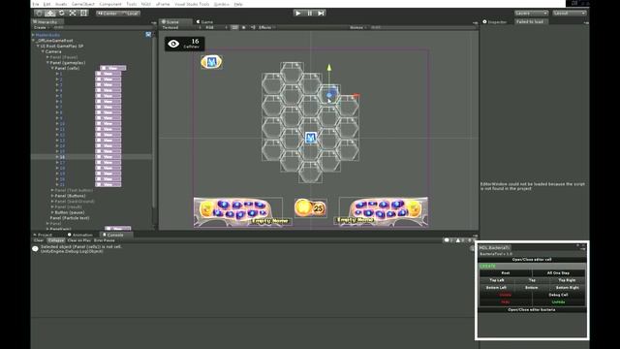Image resolution: width=620 pixels, height=349 pixels.
Task: Toggle Center pivot mode button
Action: [x=108, y=13]
